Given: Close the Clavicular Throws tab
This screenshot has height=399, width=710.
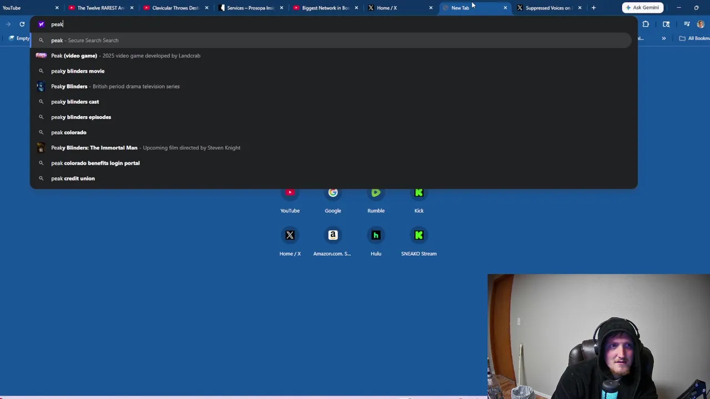Looking at the screenshot, I should 206,8.
